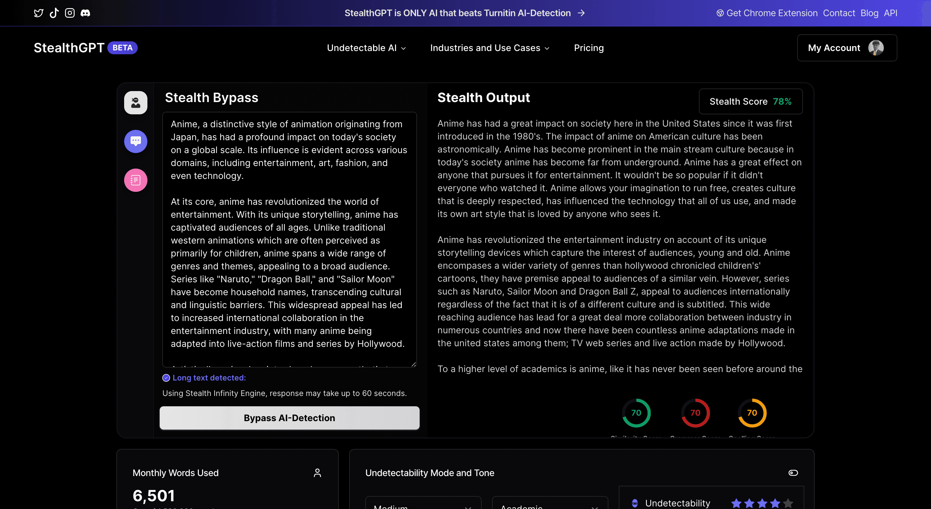
Task: Open the Blog link in top bar
Action: pos(869,13)
